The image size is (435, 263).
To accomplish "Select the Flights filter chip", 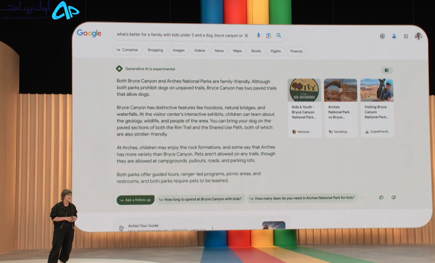I will coord(276,51).
